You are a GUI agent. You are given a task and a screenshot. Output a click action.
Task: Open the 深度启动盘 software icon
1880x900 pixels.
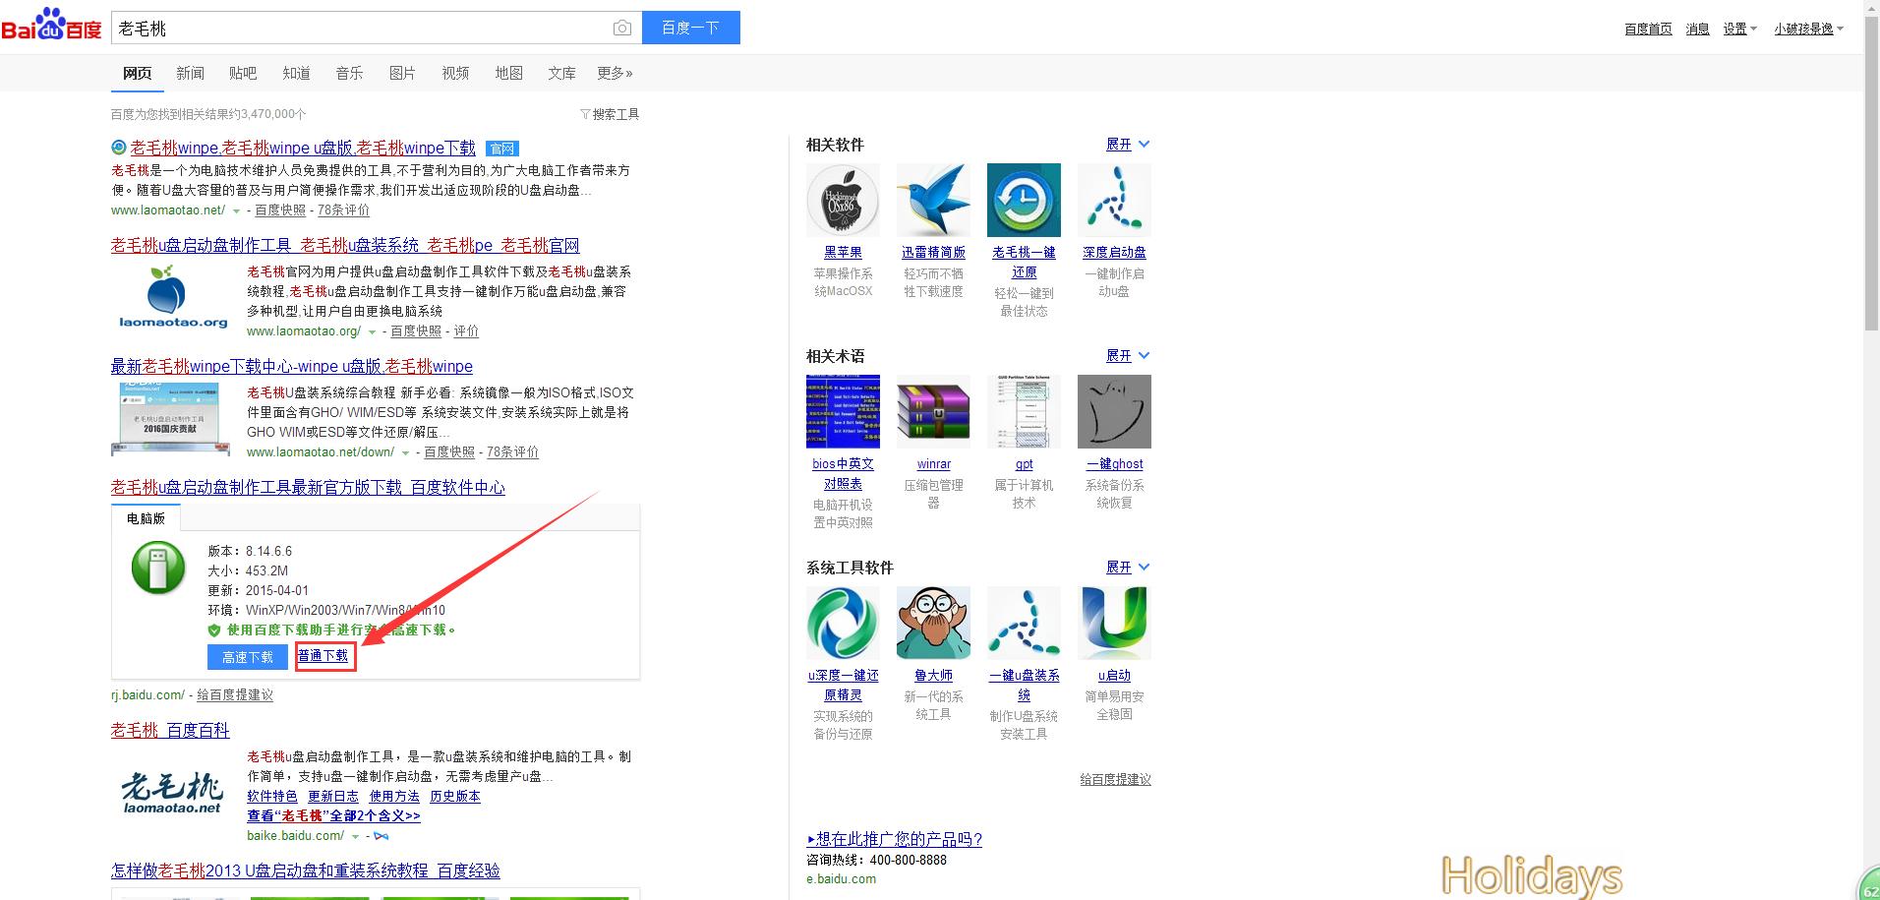coord(1113,200)
